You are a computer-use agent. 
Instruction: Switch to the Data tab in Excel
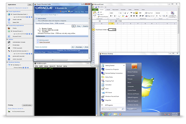point(130,10)
